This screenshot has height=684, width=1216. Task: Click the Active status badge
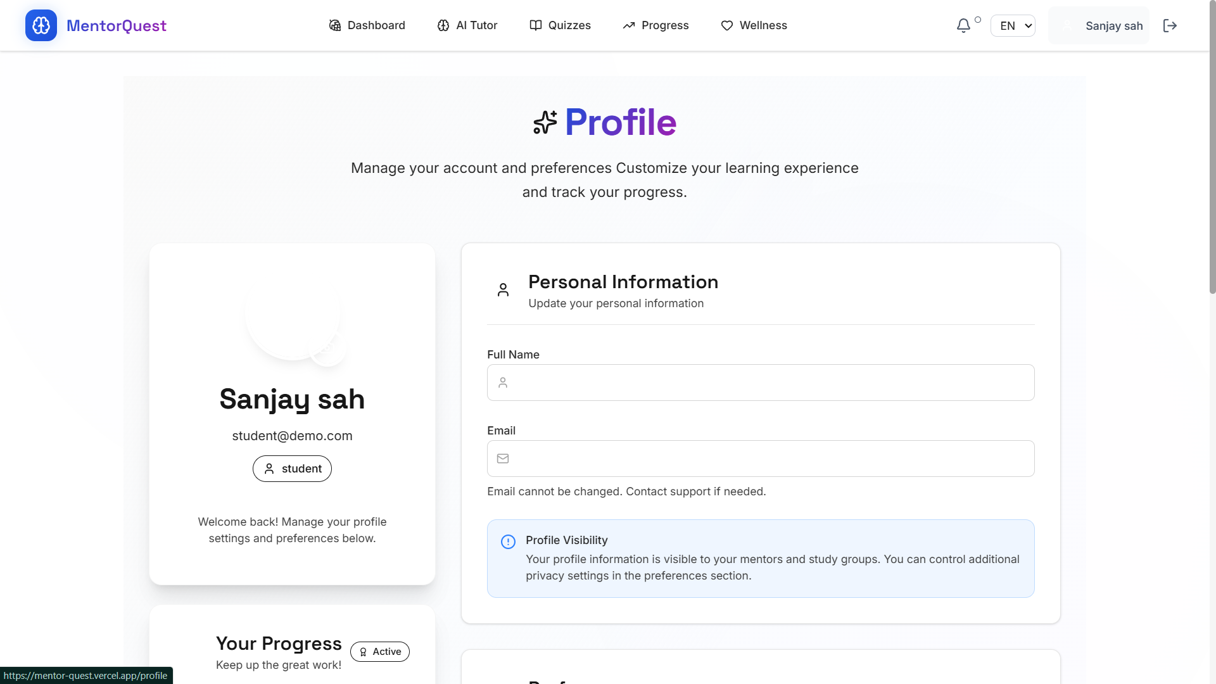pos(380,652)
